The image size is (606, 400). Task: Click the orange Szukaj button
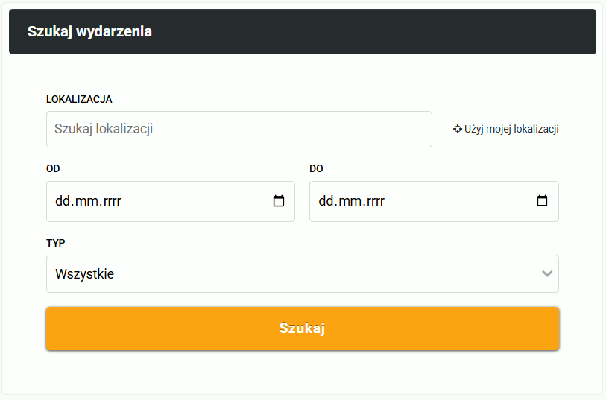pos(303,328)
